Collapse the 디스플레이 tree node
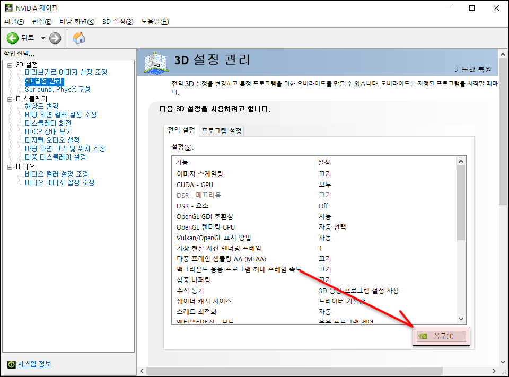Viewport: 509px width, 377px height. pos(10,99)
